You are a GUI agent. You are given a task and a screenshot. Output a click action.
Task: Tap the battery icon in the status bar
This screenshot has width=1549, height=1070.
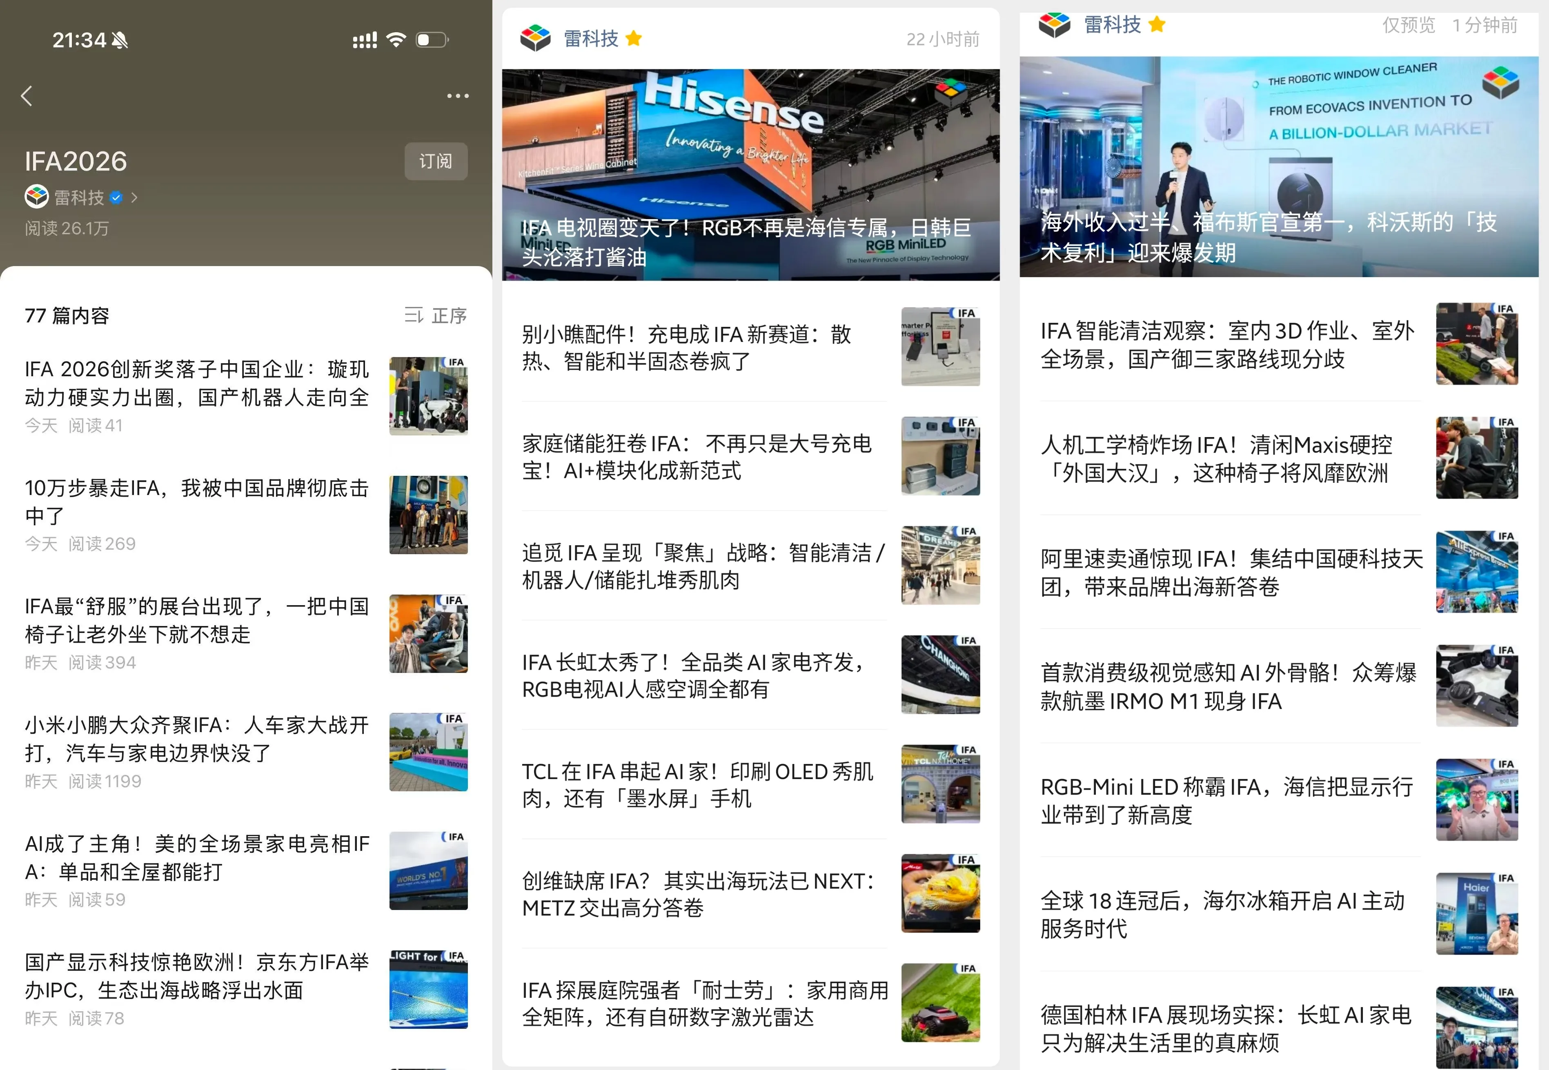[432, 40]
